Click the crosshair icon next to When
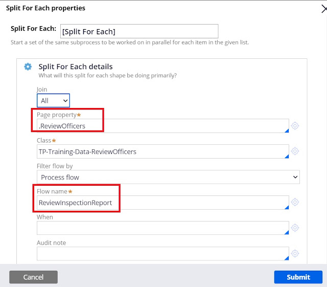327x287 pixels. [295, 228]
